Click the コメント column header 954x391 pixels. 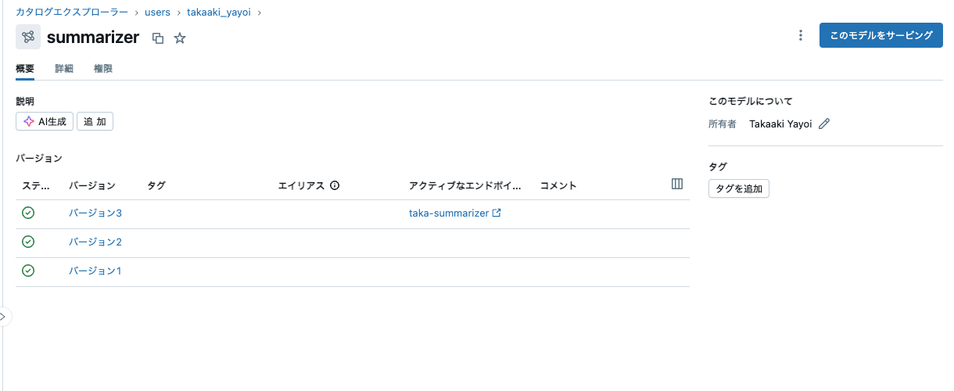click(x=558, y=185)
